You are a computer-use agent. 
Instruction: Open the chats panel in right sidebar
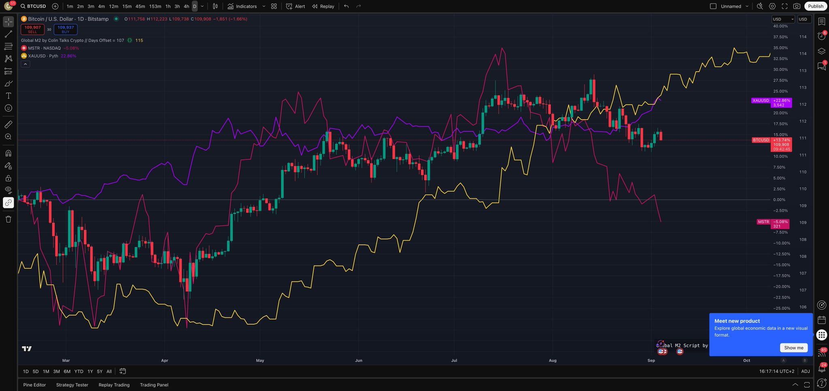(x=822, y=66)
